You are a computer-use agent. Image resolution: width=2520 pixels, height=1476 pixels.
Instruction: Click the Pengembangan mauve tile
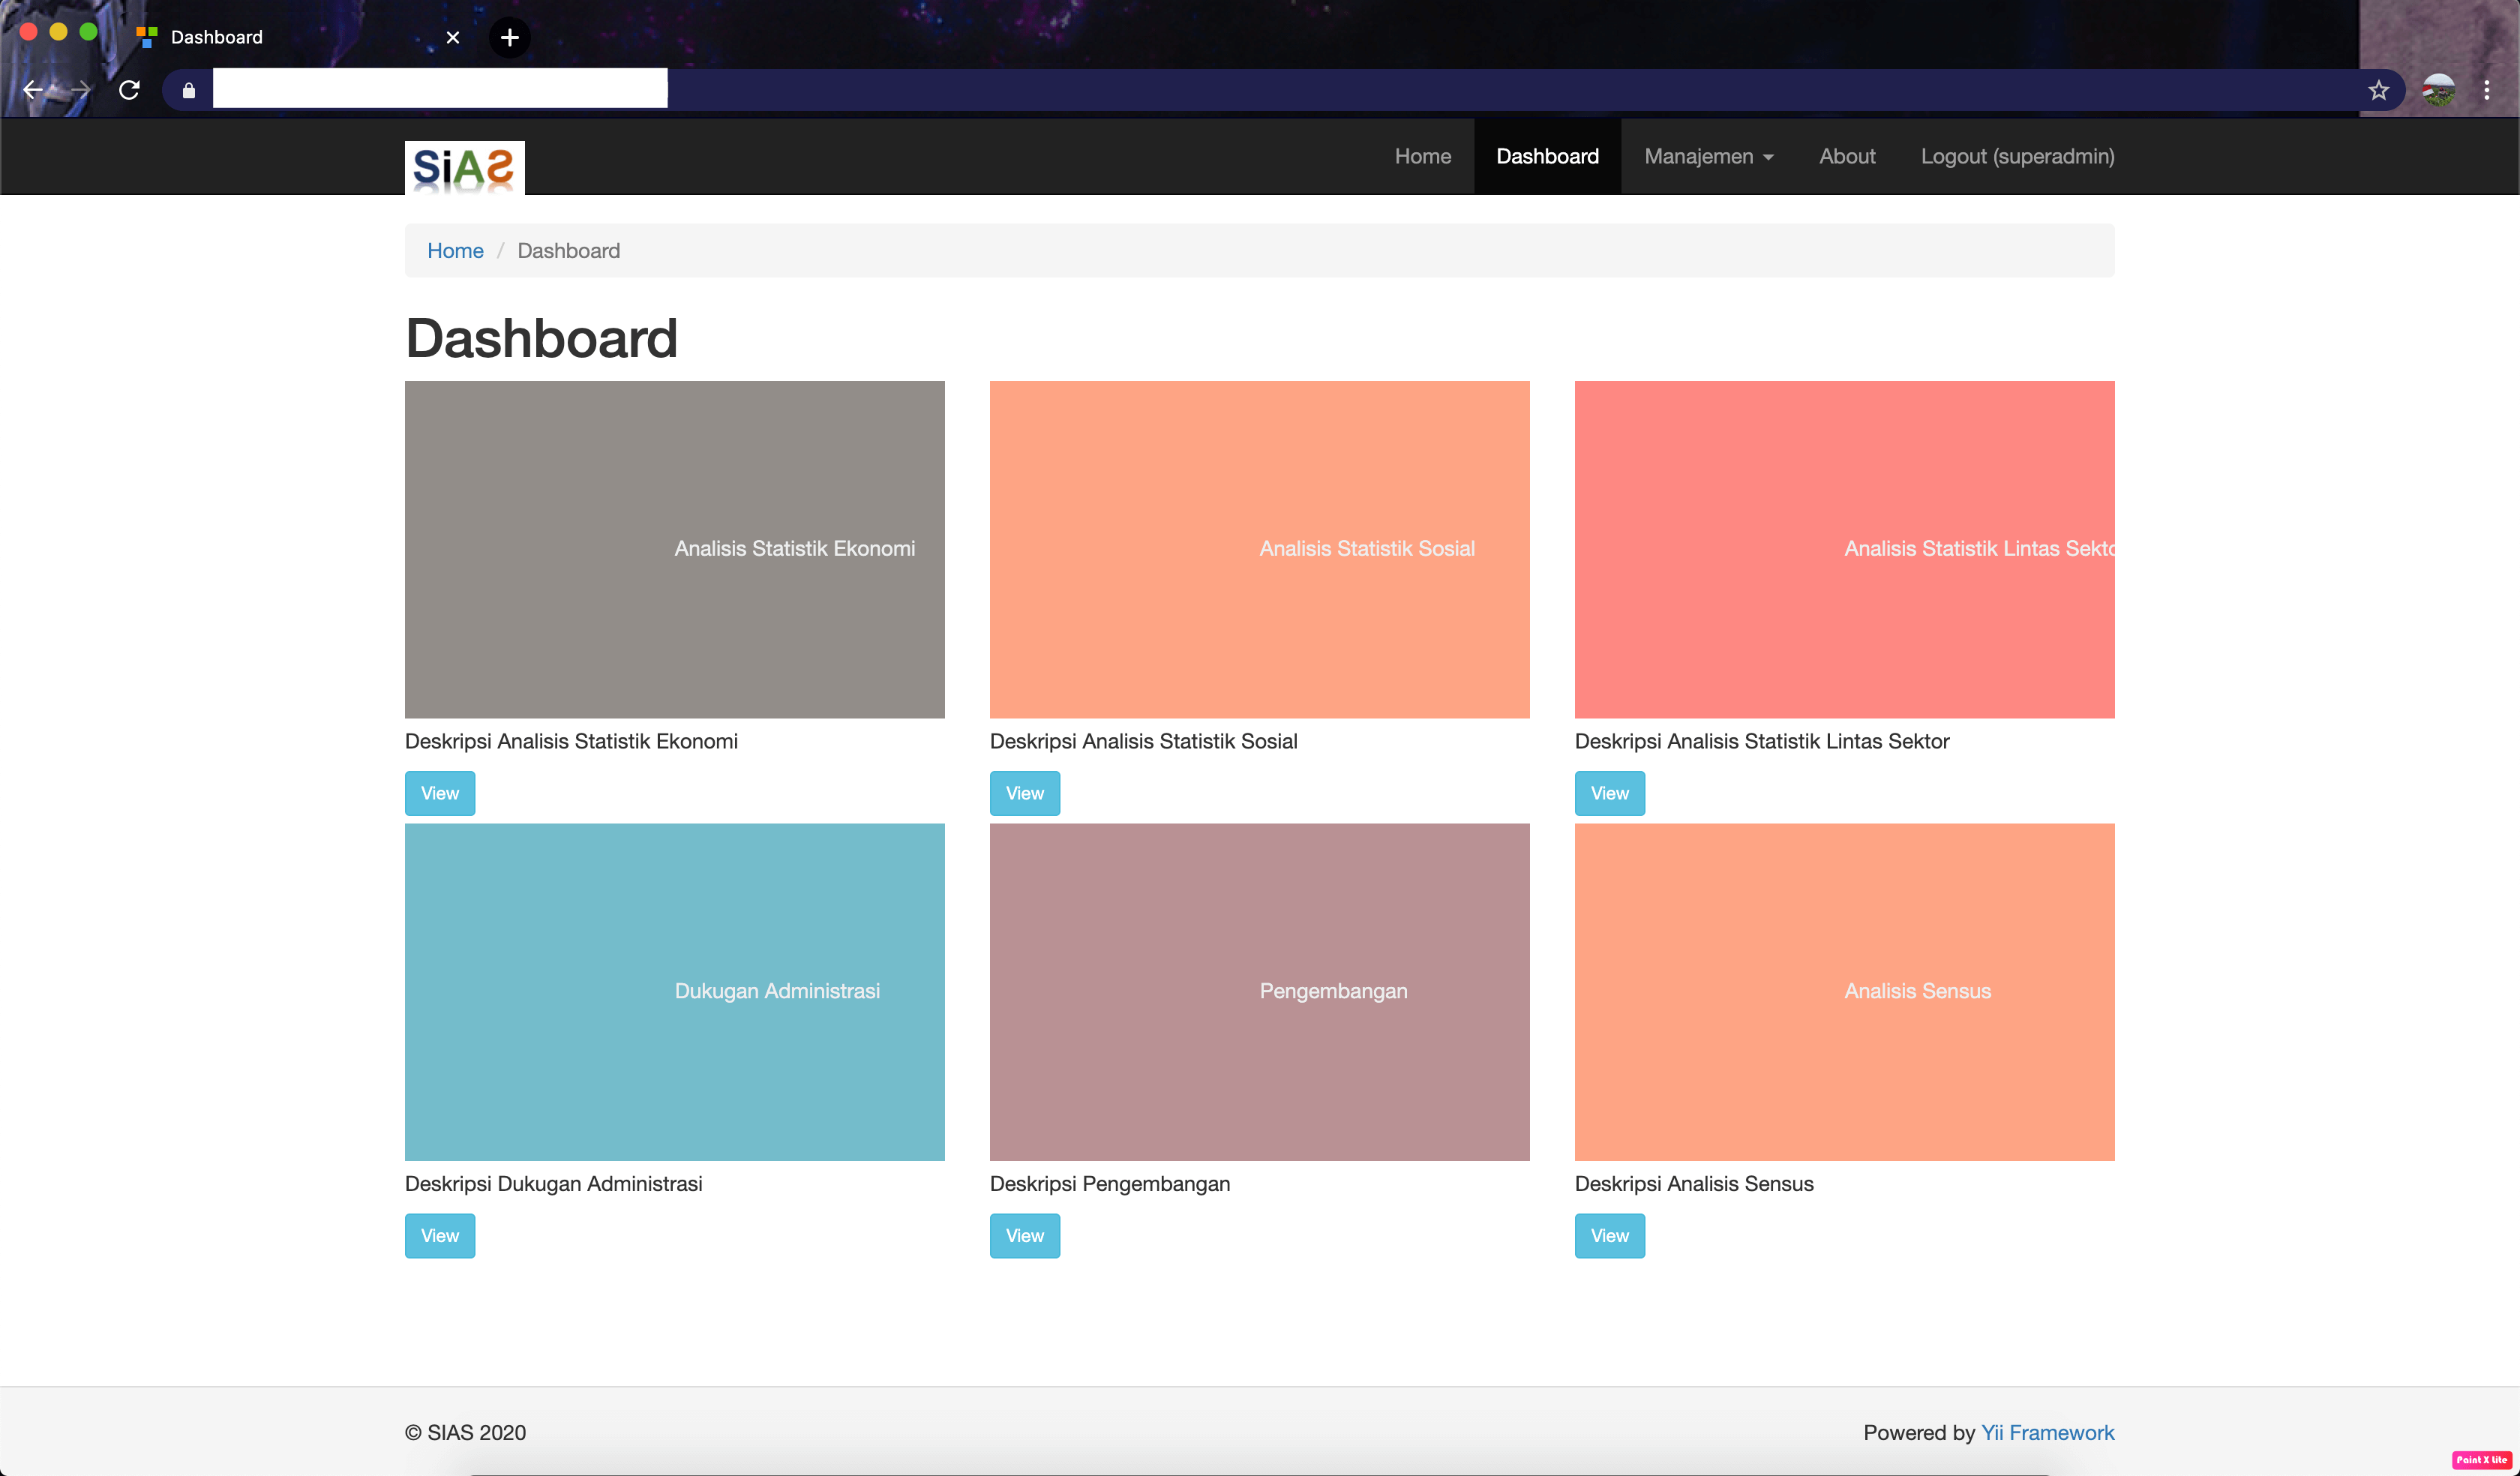pyautogui.click(x=1260, y=992)
